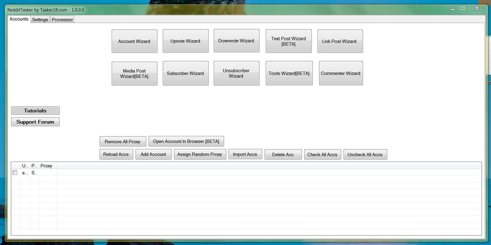491x245 pixels.
Task: Click Assign Random Proxy button
Action: pyautogui.click(x=200, y=154)
